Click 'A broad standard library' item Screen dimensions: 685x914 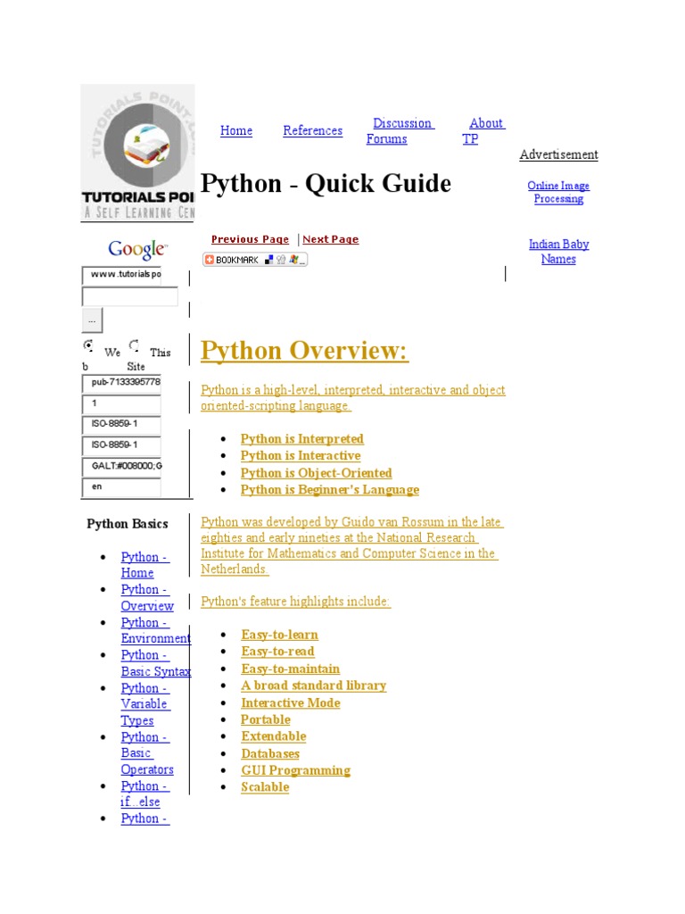pyautogui.click(x=314, y=686)
